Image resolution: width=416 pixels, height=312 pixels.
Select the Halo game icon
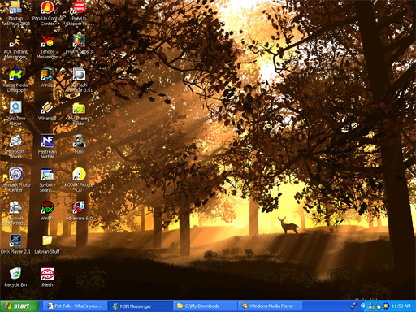(x=79, y=141)
